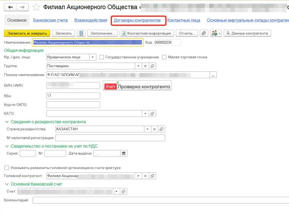This screenshot has height=216, width=289.
Task: Click the Полное наименование field
Action: point(128,75)
